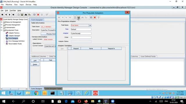
Task: Select Reconciliation Rules in tree
Action: pos(15,44)
